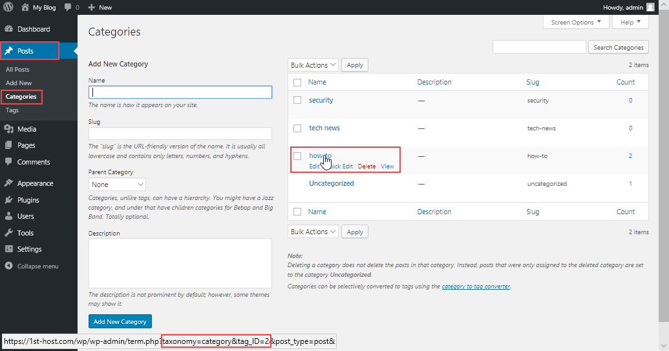Click the Dashboard gauge icon
The height and width of the screenshot is (351, 669).
9,29
